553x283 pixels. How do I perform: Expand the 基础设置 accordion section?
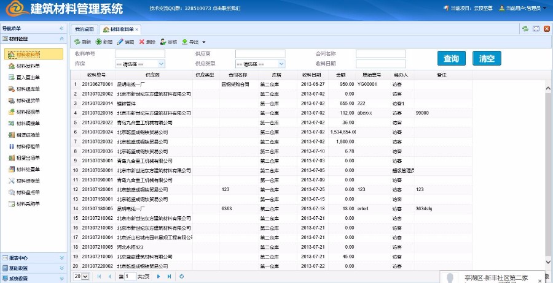[x=61, y=268]
